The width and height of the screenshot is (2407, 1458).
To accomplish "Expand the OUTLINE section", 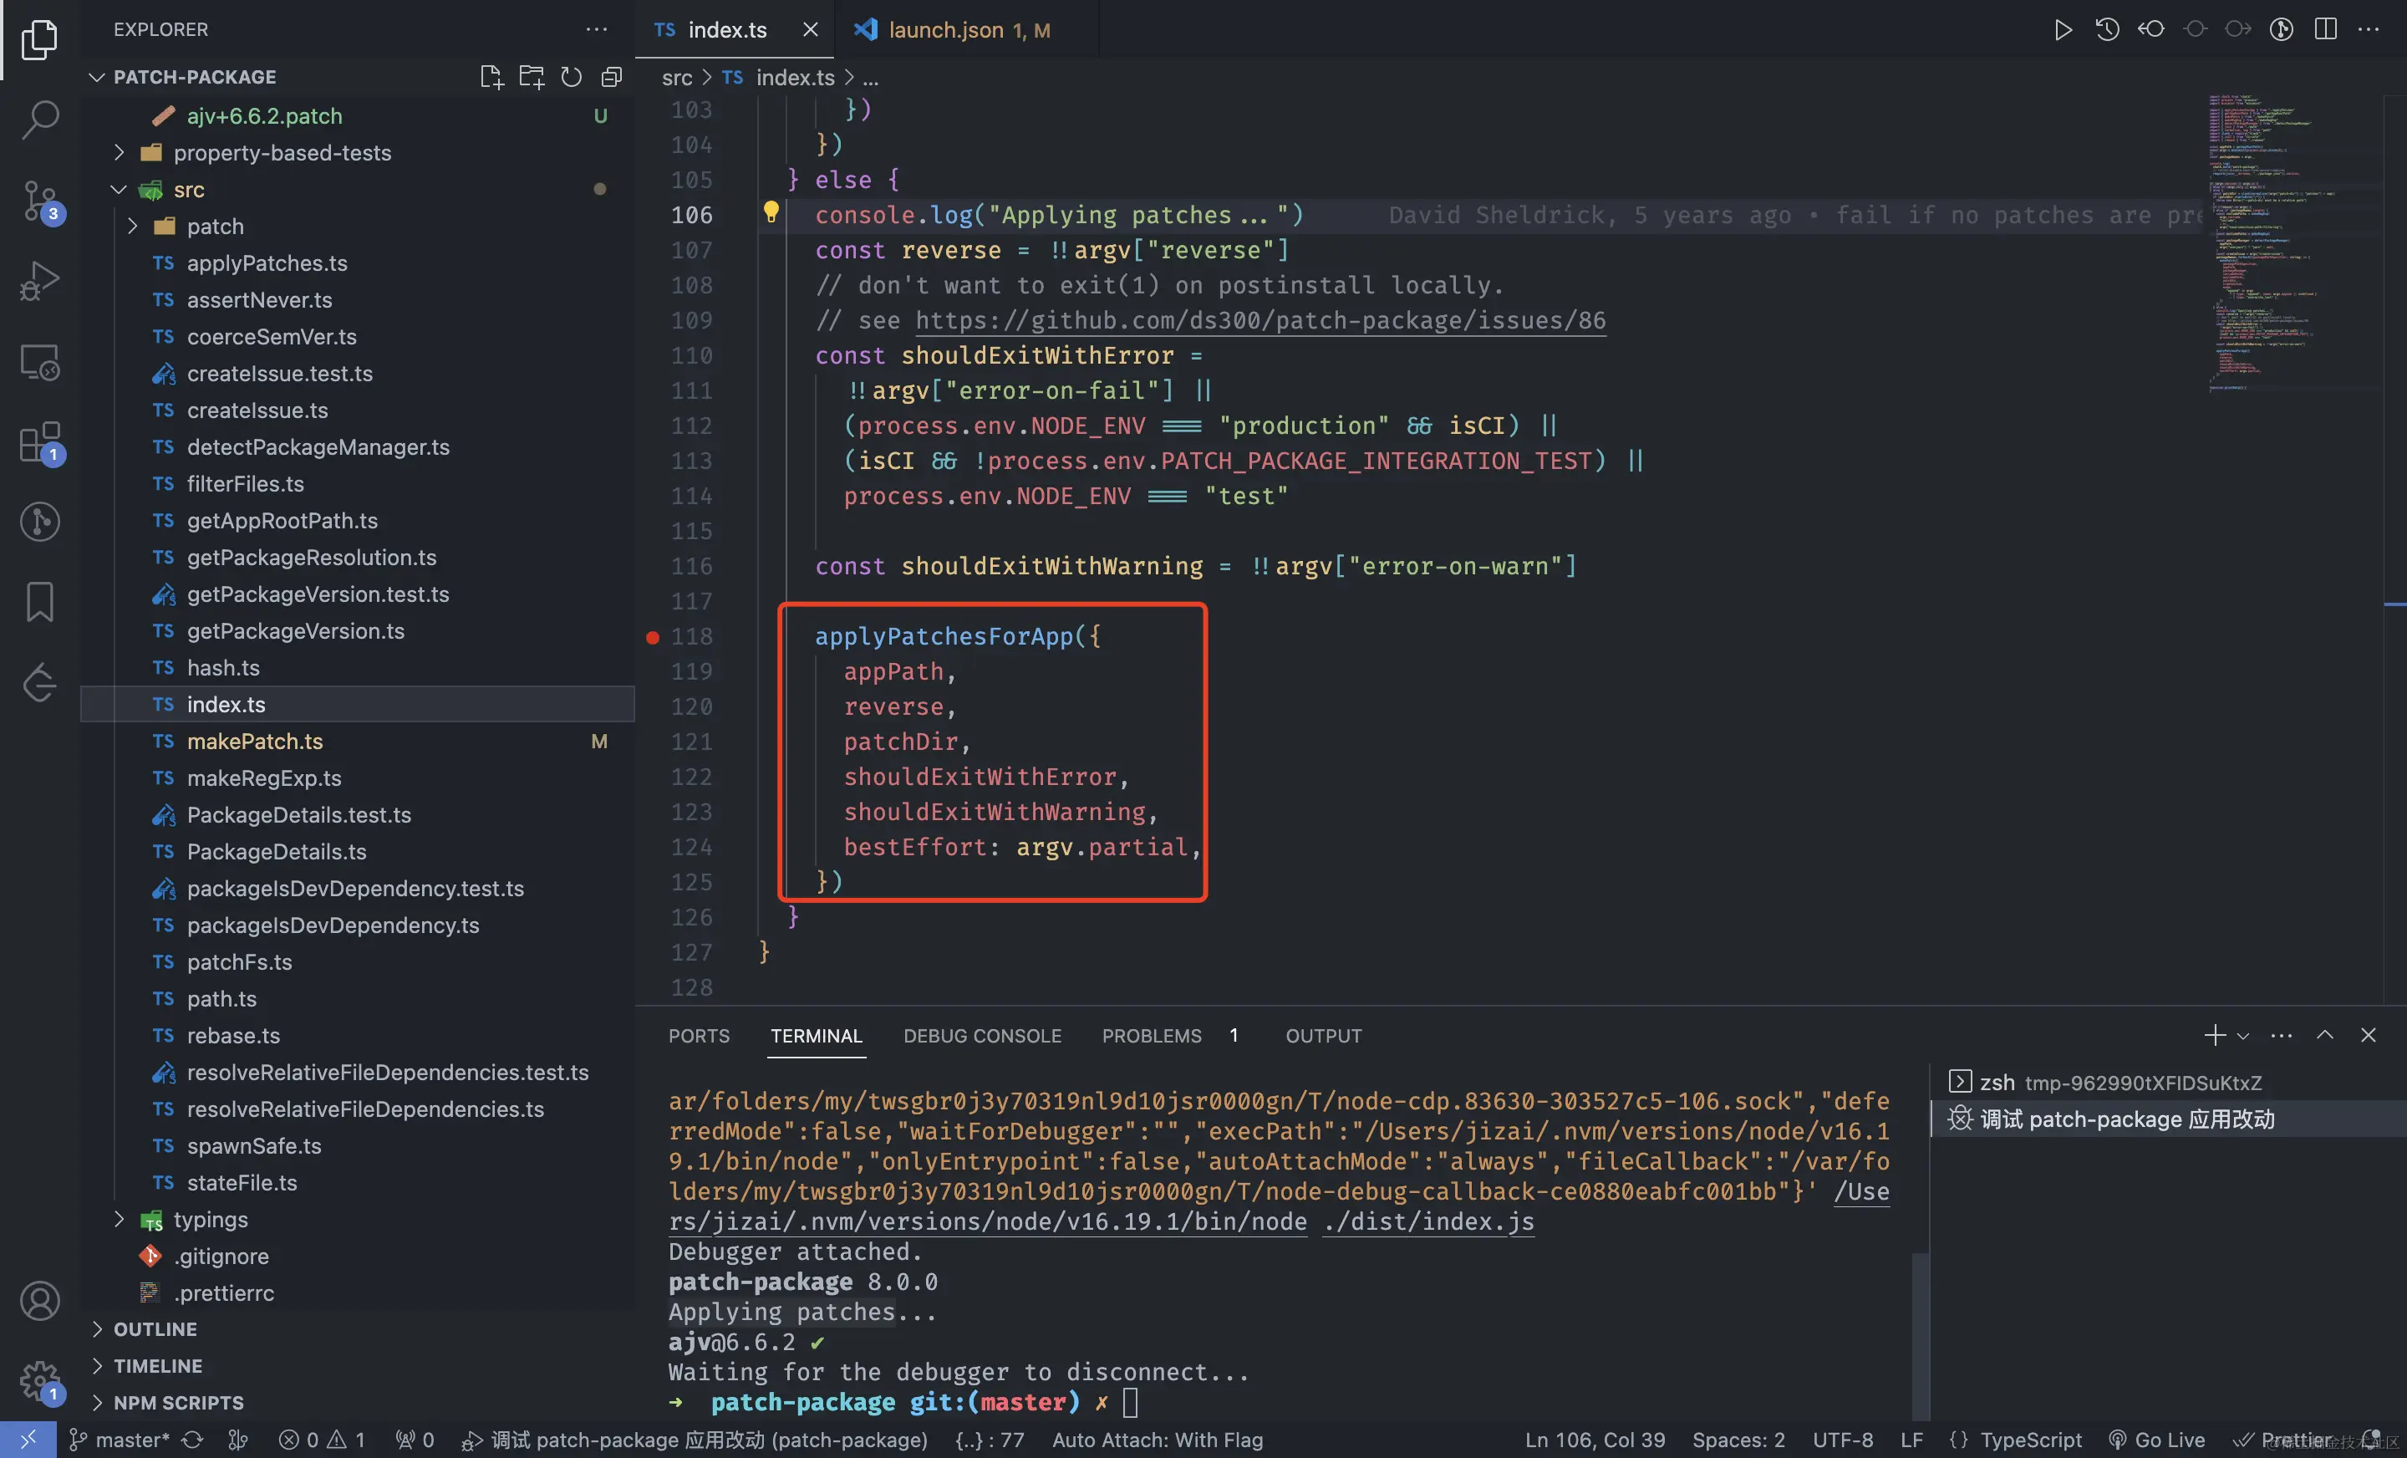I will (x=155, y=1329).
